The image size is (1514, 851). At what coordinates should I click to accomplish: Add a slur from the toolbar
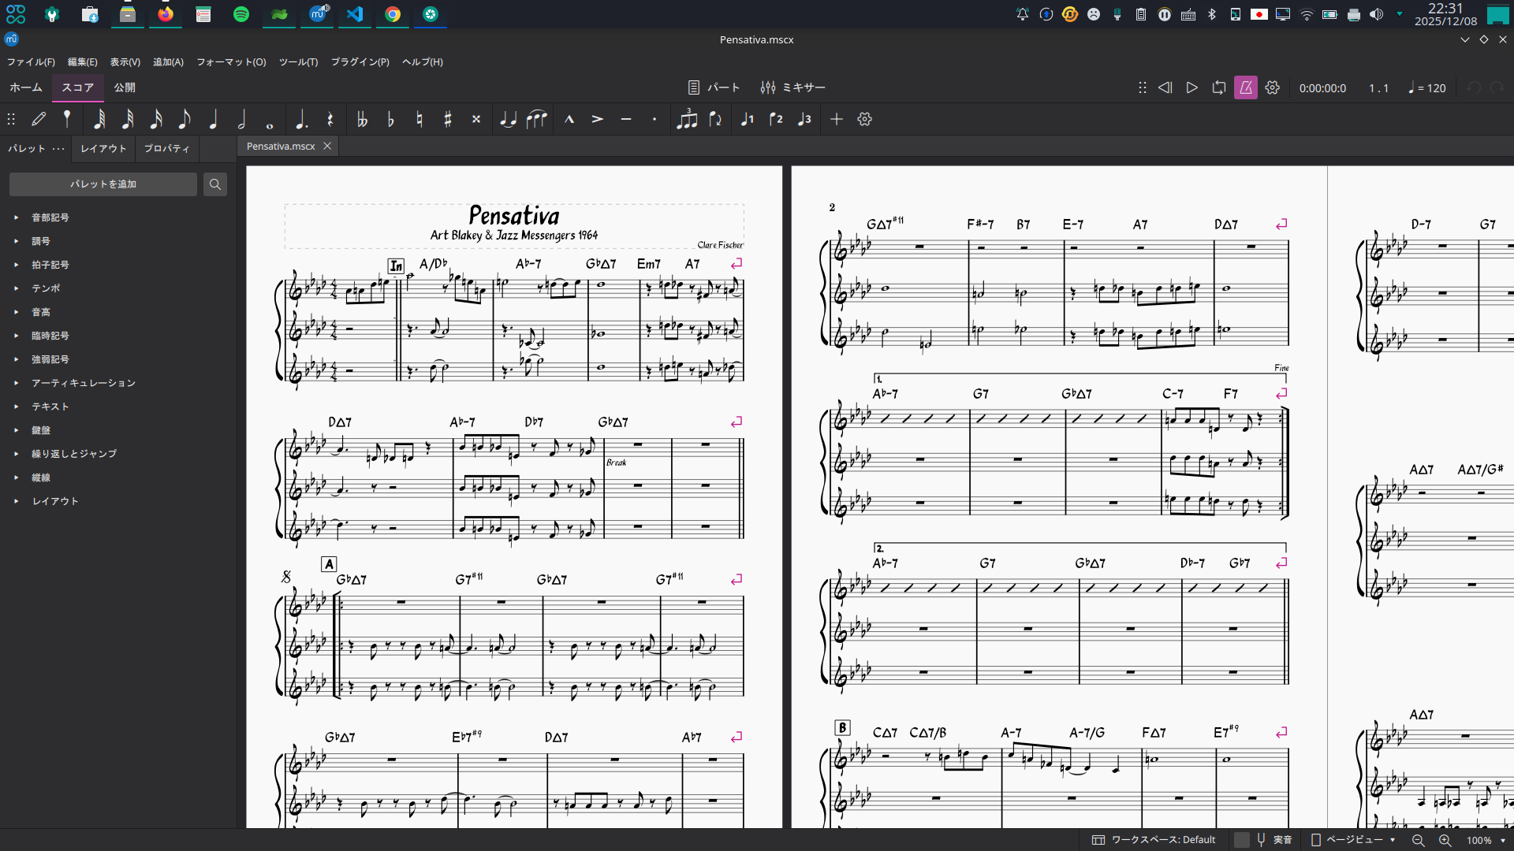point(536,119)
